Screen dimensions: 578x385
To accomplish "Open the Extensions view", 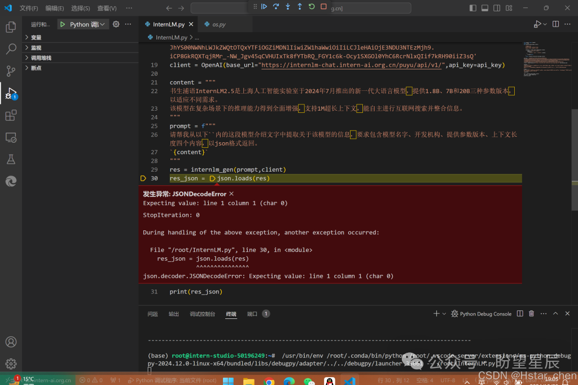I will [x=11, y=115].
